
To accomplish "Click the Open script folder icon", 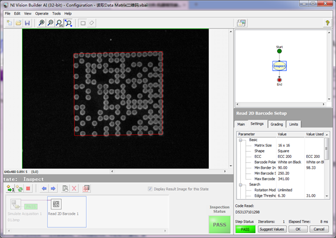I will coord(18,23).
